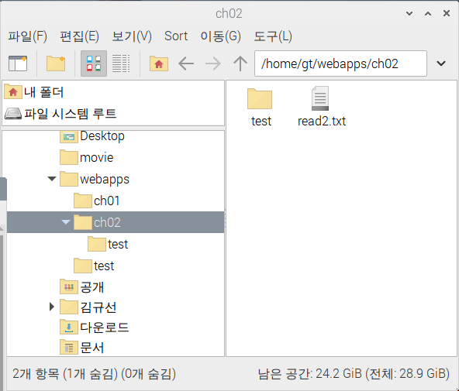459x391 pixels.
Task: Open the 파일(F) menu
Action: coord(27,36)
